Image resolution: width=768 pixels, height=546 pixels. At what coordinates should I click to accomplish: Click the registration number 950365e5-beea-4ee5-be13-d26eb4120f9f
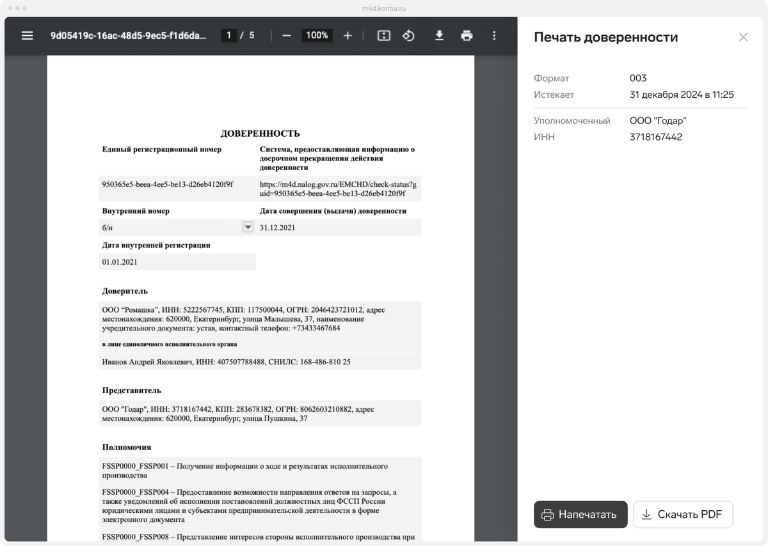pyautogui.click(x=168, y=183)
